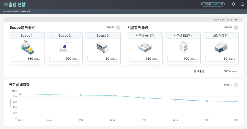
Task: Expand Scope별 배출량 details with plus button
Action: click(118, 27)
